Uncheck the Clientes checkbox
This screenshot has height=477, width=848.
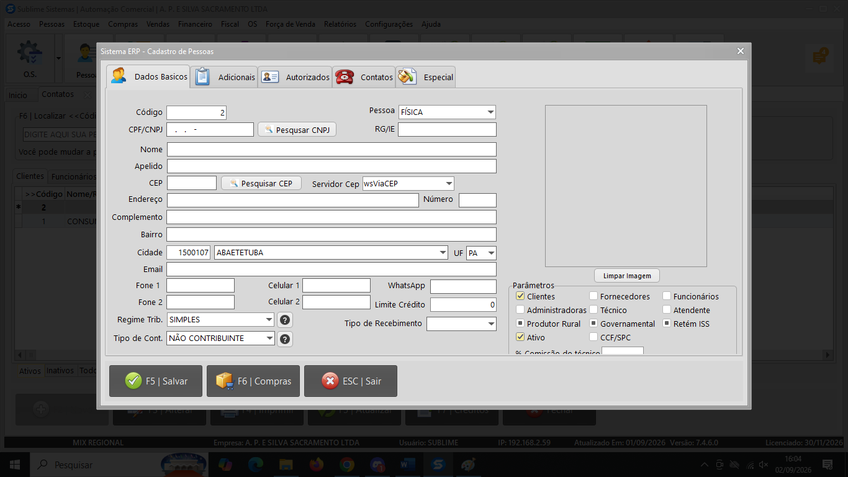point(520,296)
